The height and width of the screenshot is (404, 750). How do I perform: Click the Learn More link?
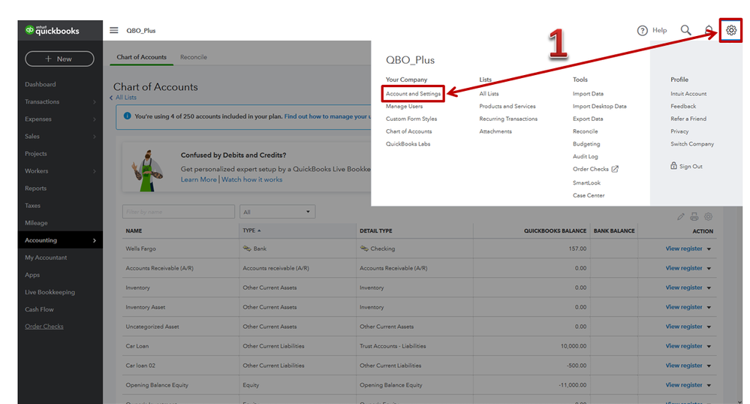(198, 179)
